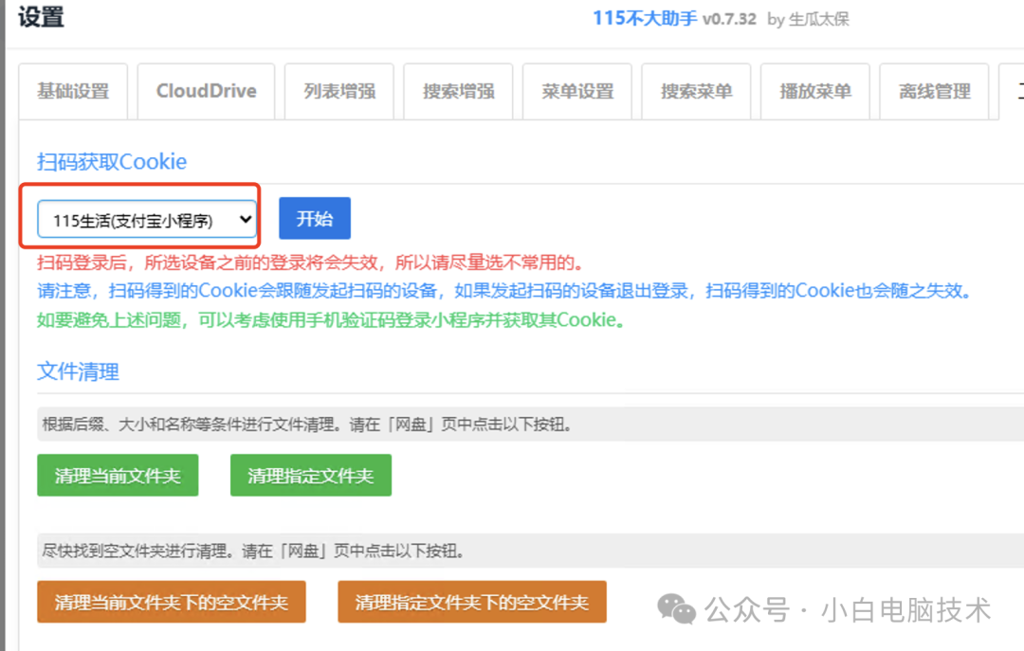
Task: Open the 离线管理 tab
Action: click(x=934, y=91)
